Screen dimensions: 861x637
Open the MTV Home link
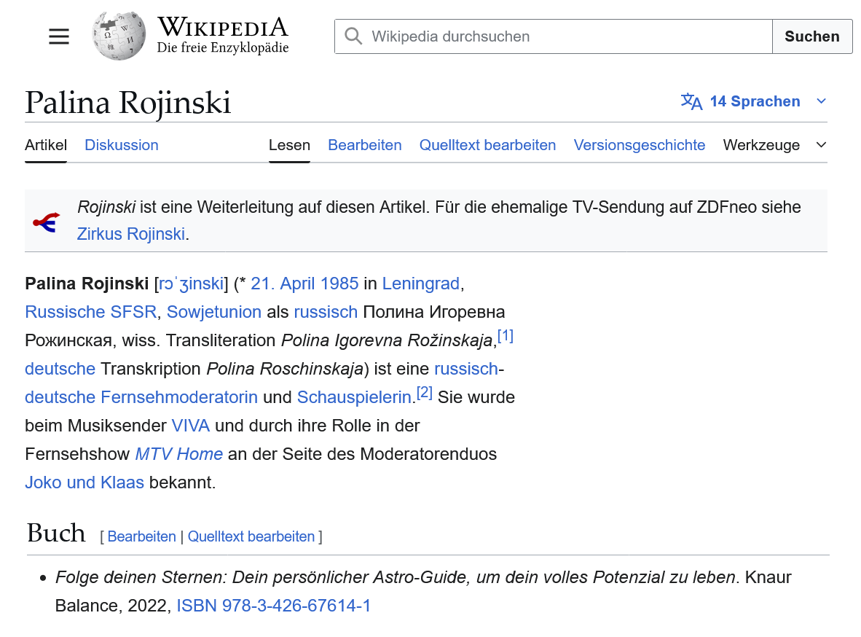pos(179,455)
